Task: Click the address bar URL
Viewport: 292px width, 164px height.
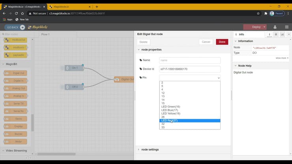Action: pos(77,13)
